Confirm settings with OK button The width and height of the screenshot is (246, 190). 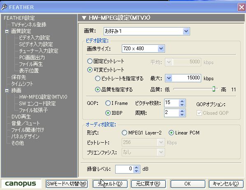[x=188, y=184]
